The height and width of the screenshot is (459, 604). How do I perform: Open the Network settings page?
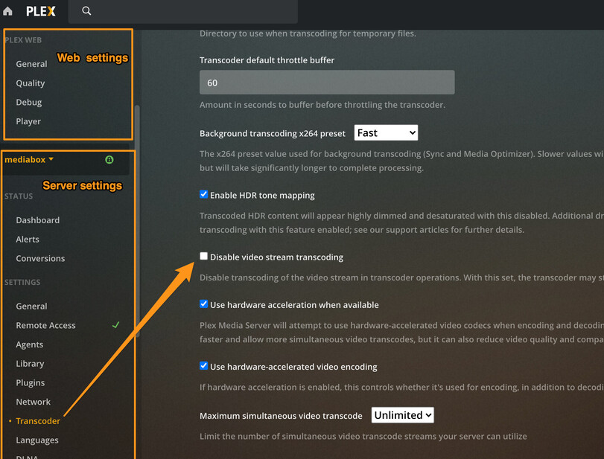(33, 402)
